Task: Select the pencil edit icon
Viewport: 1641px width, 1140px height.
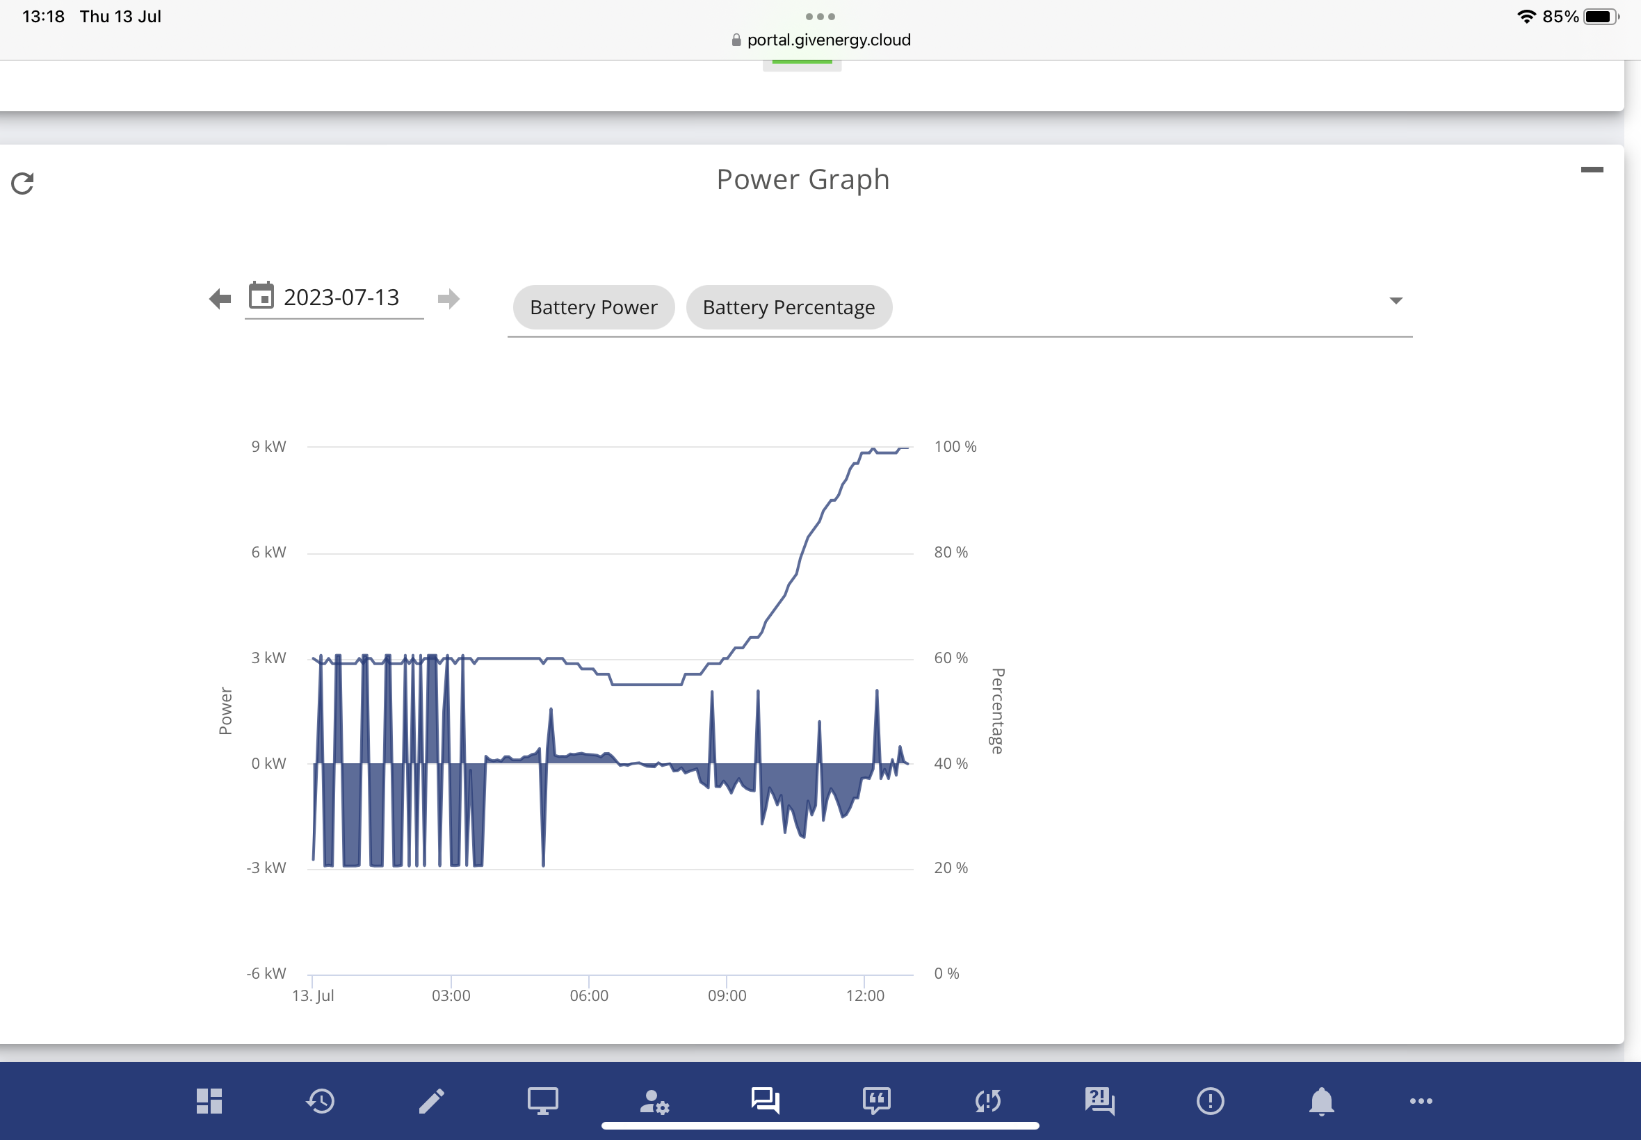Action: (432, 1100)
